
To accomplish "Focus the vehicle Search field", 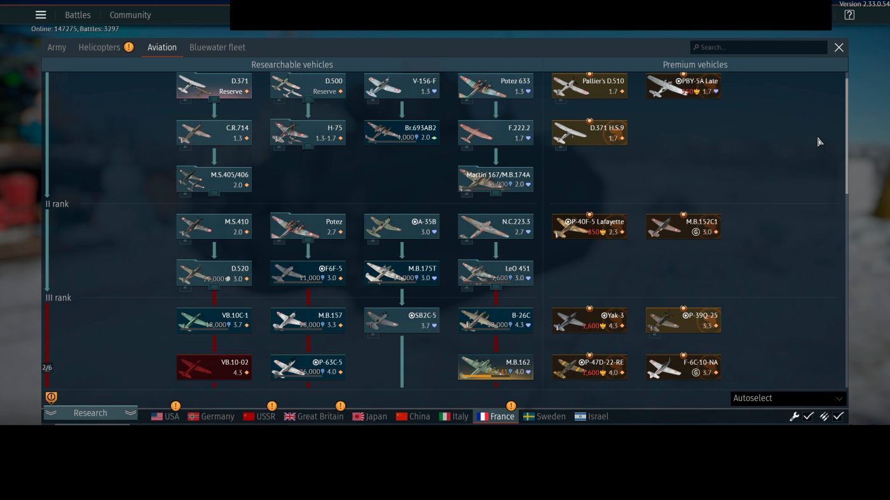I will click(759, 48).
